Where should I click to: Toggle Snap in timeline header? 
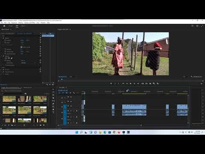(x=63, y=93)
